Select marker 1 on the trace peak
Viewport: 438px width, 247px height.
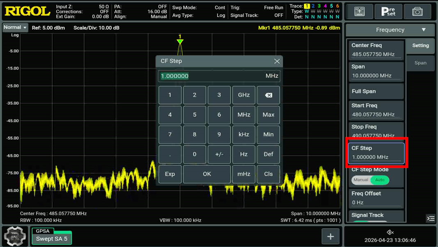click(x=180, y=42)
